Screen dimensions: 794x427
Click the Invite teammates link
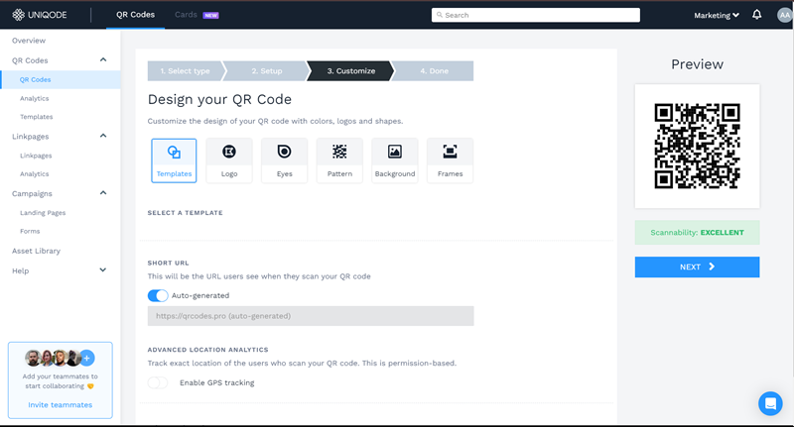[x=61, y=405]
